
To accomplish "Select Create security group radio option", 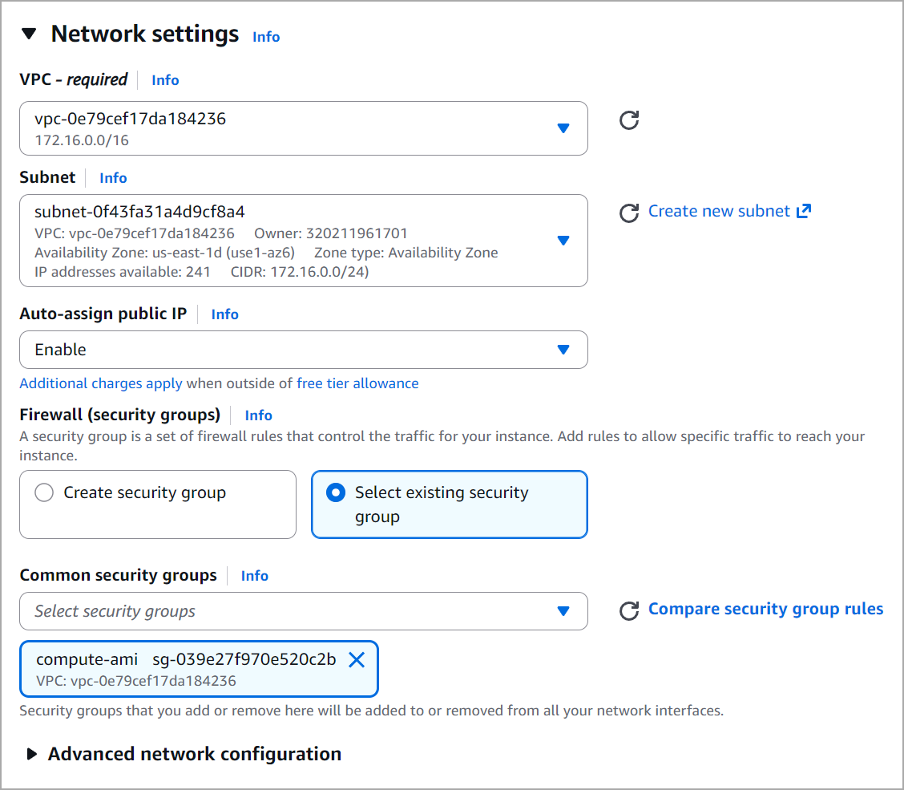I will (x=44, y=492).
